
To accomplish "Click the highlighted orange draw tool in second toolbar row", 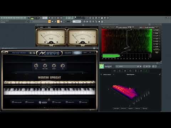I will click(58, 21).
